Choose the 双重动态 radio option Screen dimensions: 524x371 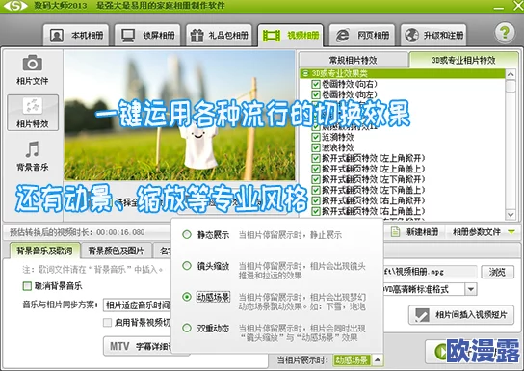click(187, 328)
